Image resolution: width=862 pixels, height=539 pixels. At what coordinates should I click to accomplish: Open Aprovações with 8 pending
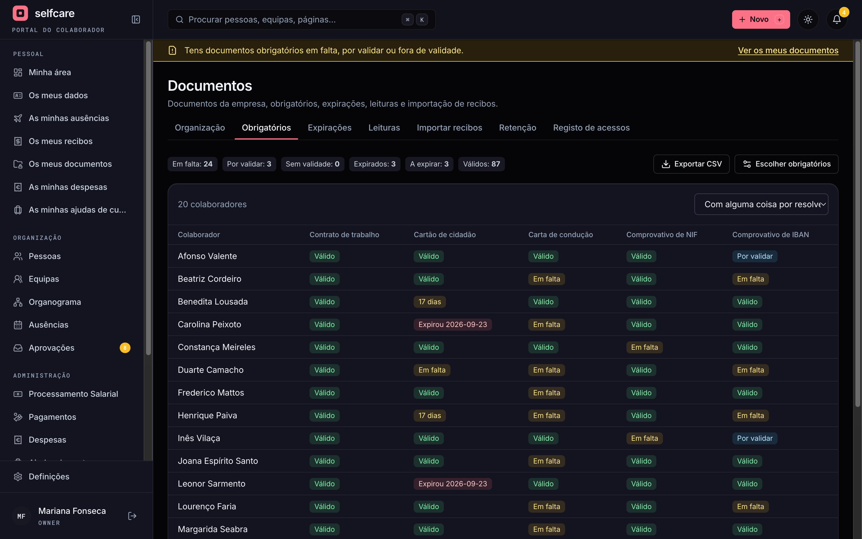(72, 348)
